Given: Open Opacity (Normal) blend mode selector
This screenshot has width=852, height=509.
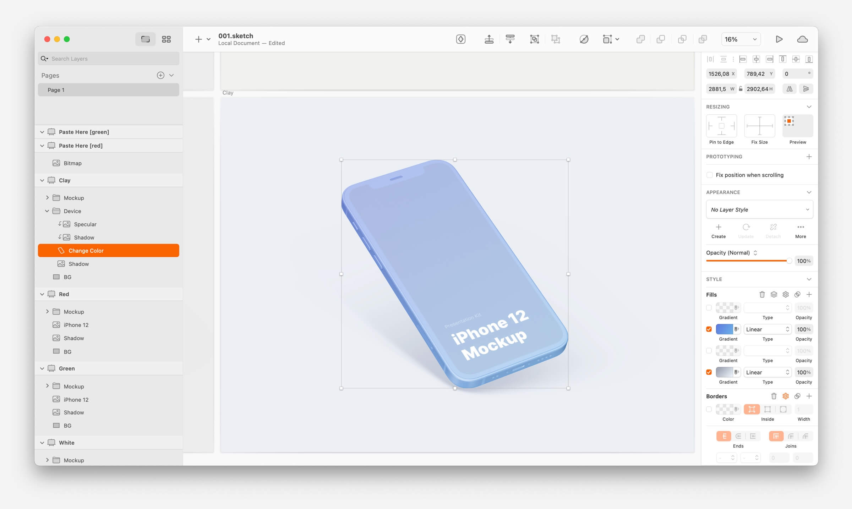Looking at the screenshot, I should click(x=732, y=253).
